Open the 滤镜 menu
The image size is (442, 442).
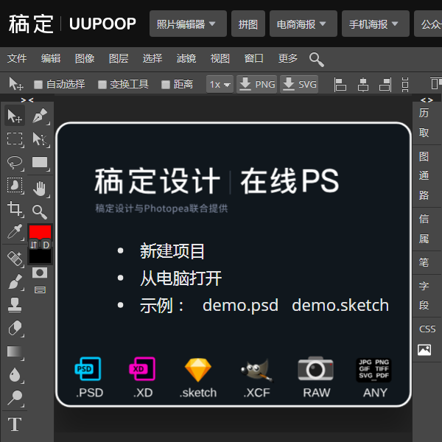(186, 58)
